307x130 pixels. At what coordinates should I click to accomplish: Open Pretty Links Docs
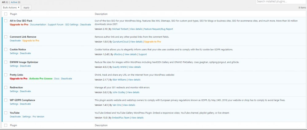(x=57, y=78)
